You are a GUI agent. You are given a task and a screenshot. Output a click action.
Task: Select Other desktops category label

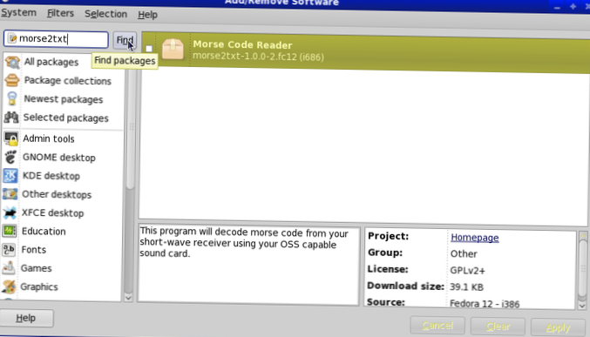57,194
